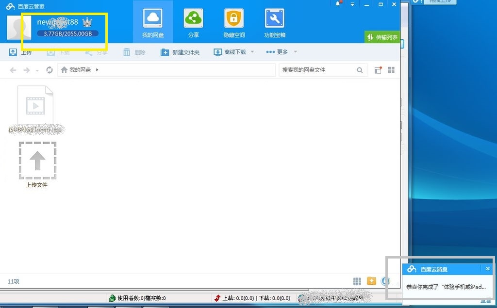The height and width of the screenshot is (308, 497).
Task: Click the 下载 download toolbar button
Action: tap(58, 52)
